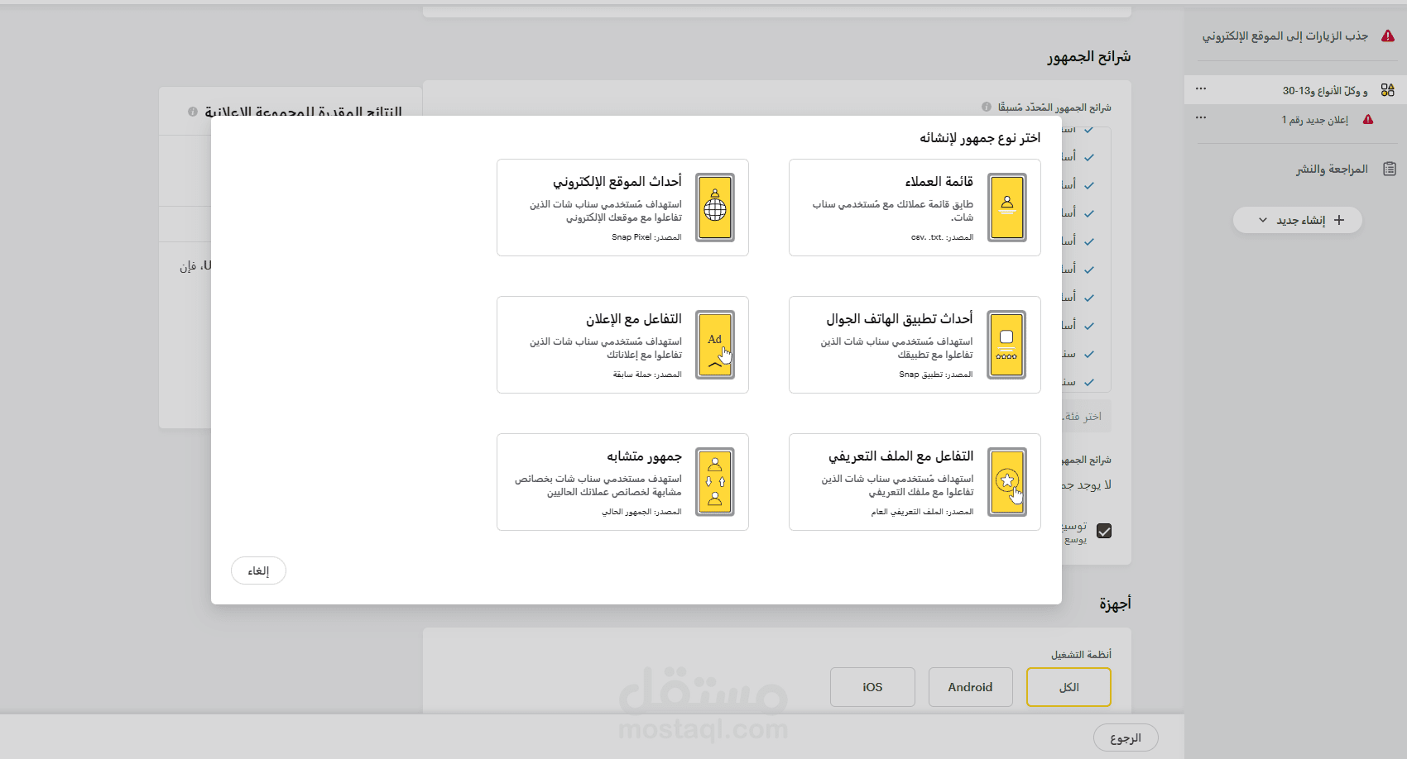Click the plus icon in إنشاء جديد
This screenshot has width=1407, height=759.
tap(1339, 220)
